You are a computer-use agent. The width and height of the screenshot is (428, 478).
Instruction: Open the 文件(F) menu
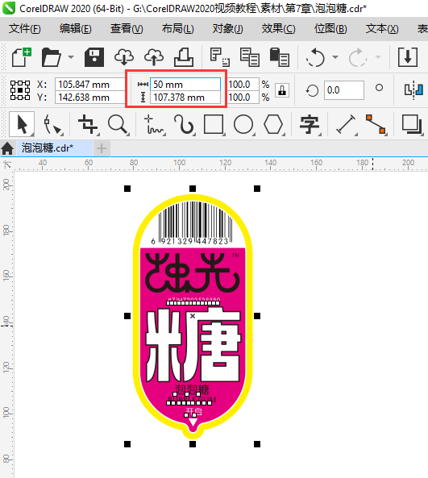(25, 29)
